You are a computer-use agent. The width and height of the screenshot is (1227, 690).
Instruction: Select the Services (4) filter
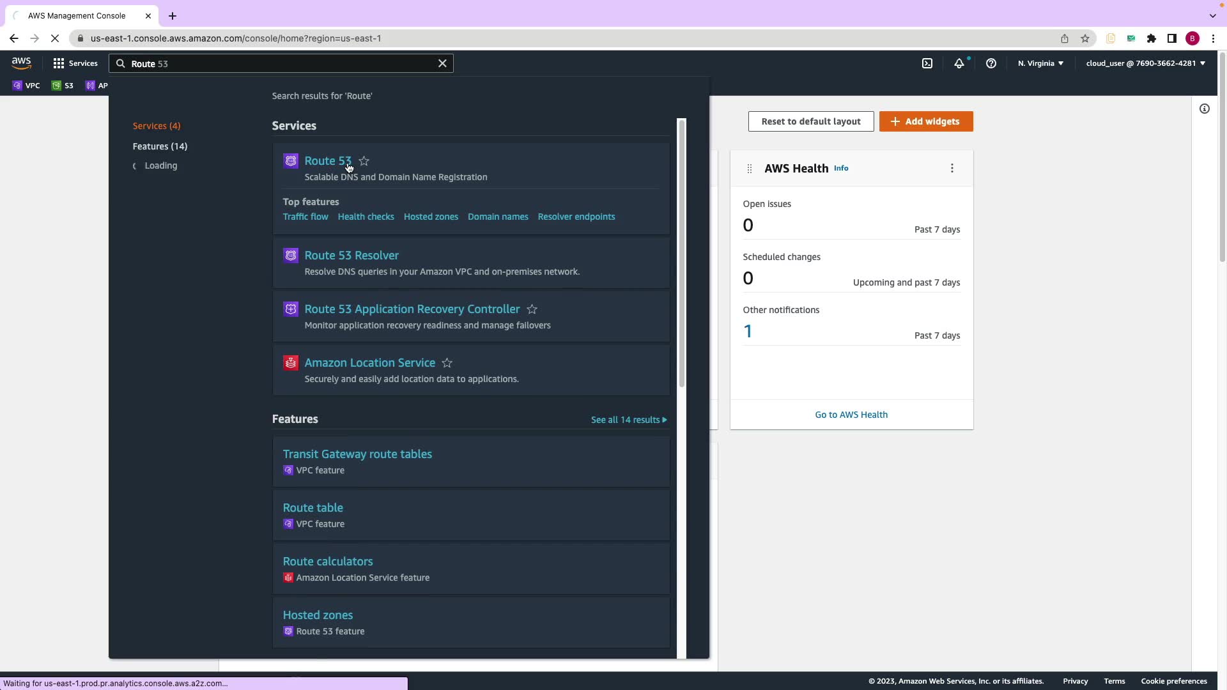[157, 126]
